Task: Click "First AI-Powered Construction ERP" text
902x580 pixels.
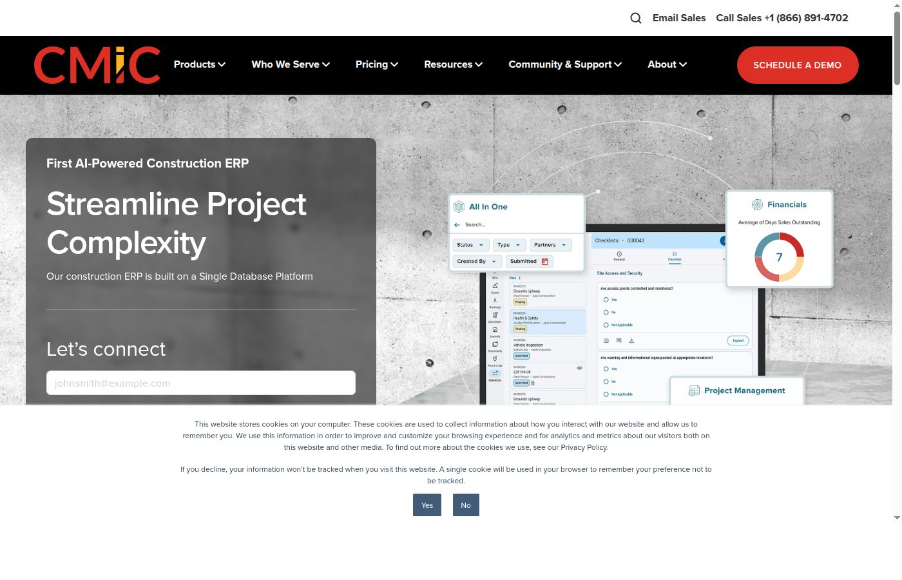Action: point(148,164)
